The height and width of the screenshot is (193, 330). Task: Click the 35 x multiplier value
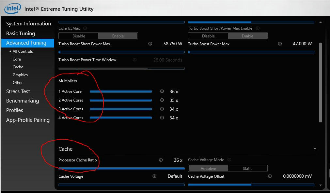pos(174,100)
